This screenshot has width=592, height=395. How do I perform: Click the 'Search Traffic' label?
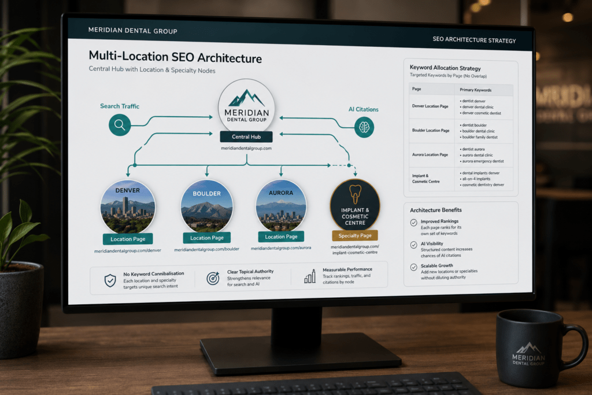120,106
